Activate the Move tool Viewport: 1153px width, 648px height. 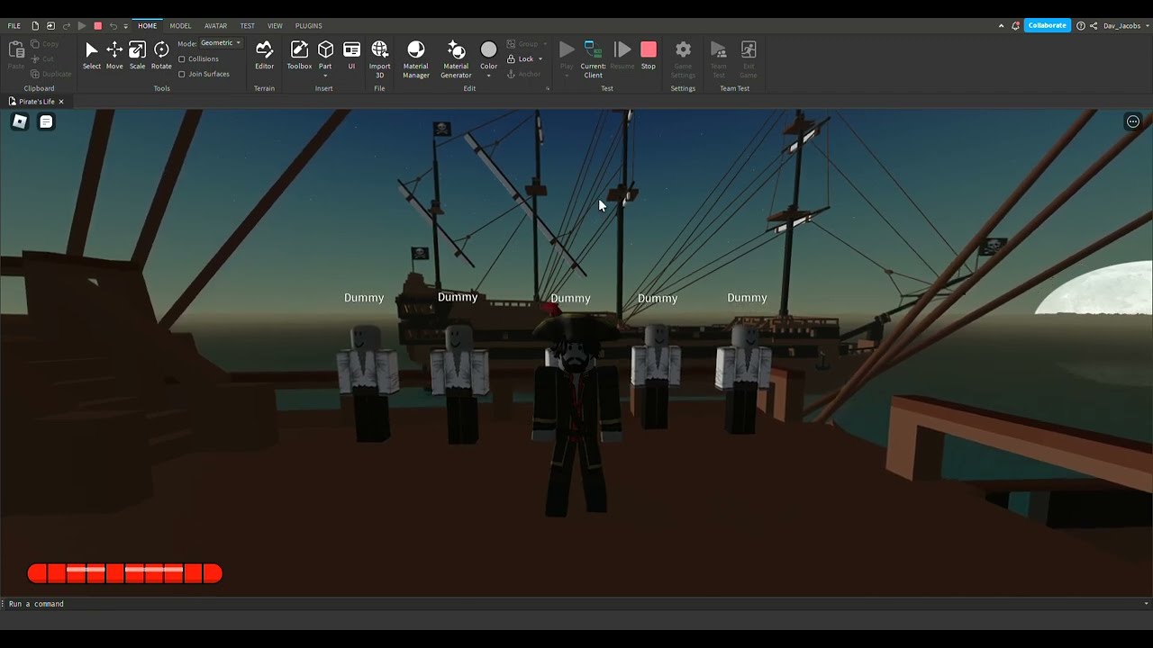point(114,55)
